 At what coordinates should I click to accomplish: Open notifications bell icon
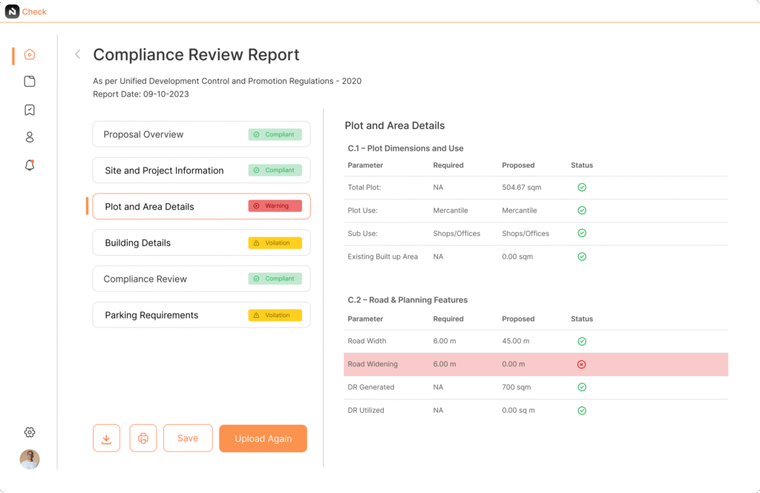click(30, 165)
